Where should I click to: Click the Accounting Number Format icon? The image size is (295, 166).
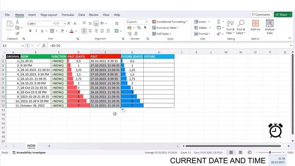130,28
